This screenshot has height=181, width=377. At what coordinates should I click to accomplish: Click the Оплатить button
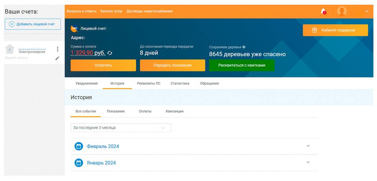pos(103,66)
